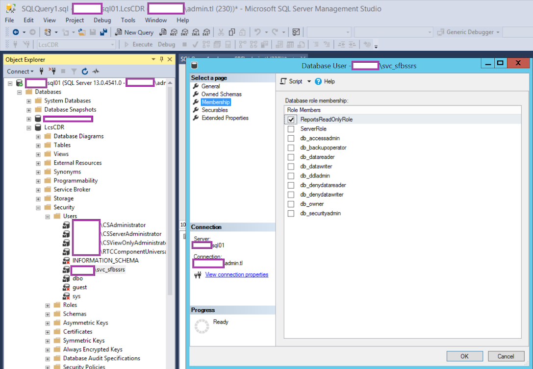Click the Activity Monitor icon in toolbar
This screenshot has height=369, width=533.
(x=296, y=32)
